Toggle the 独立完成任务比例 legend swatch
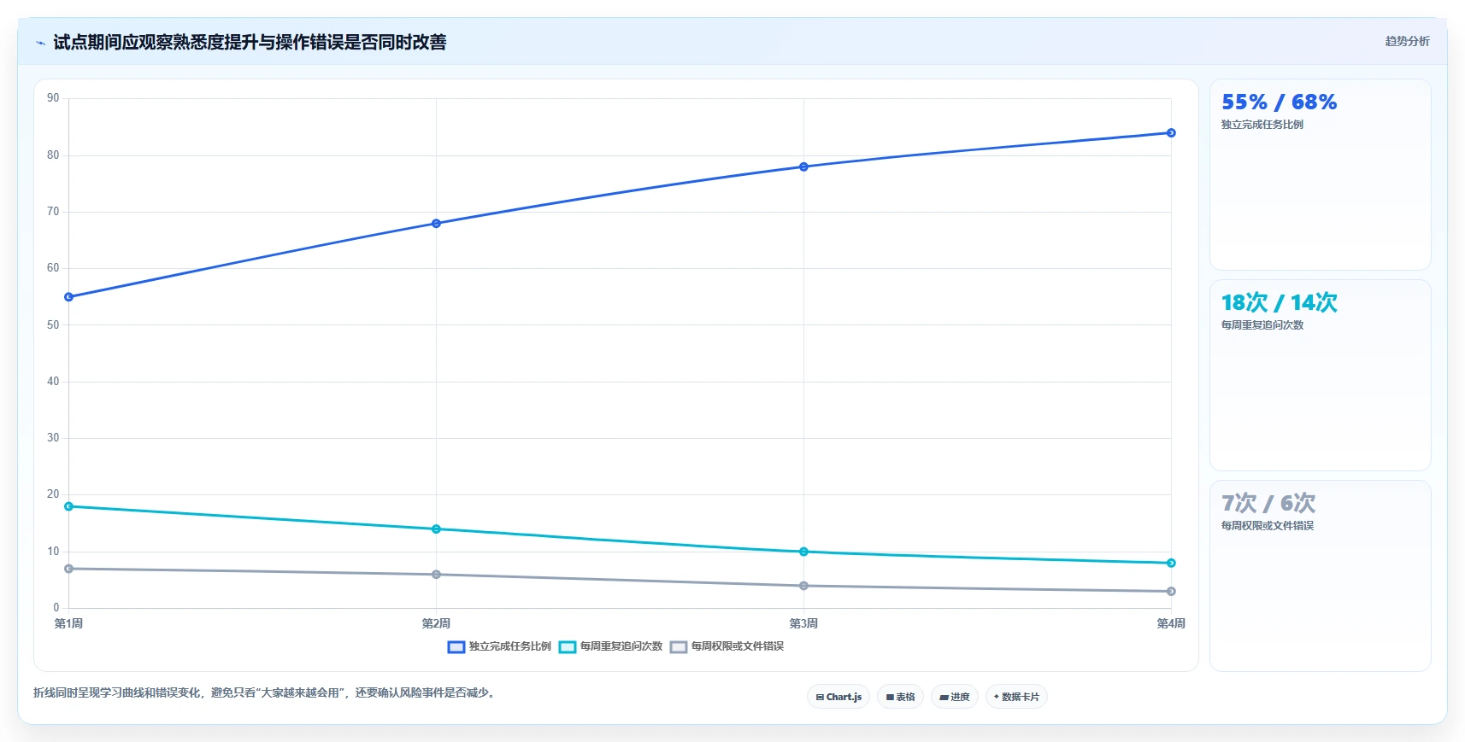Screen dimensions: 1465x742 point(456,647)
